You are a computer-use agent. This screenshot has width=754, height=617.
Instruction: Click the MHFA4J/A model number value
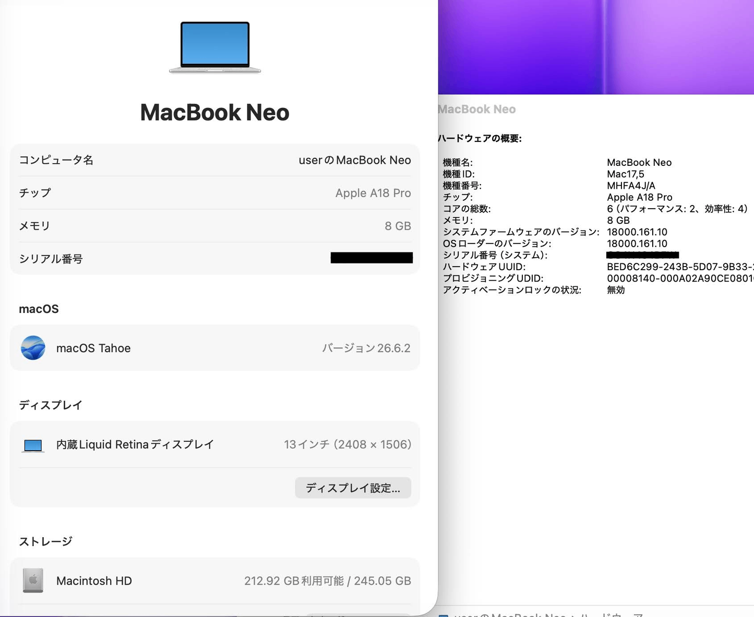[x=631, y=186]
